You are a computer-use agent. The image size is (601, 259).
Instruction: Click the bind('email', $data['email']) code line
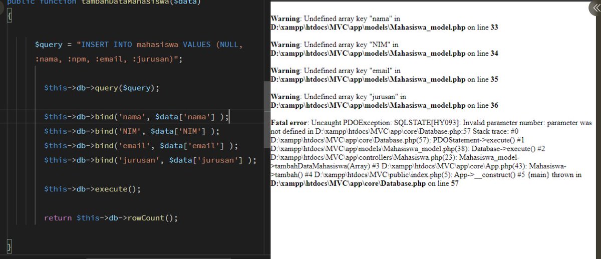point(141,146)
